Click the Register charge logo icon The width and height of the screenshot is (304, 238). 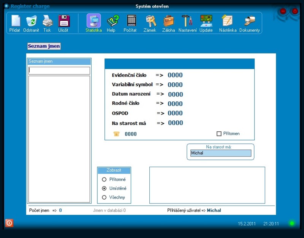[x=6, y=6]
